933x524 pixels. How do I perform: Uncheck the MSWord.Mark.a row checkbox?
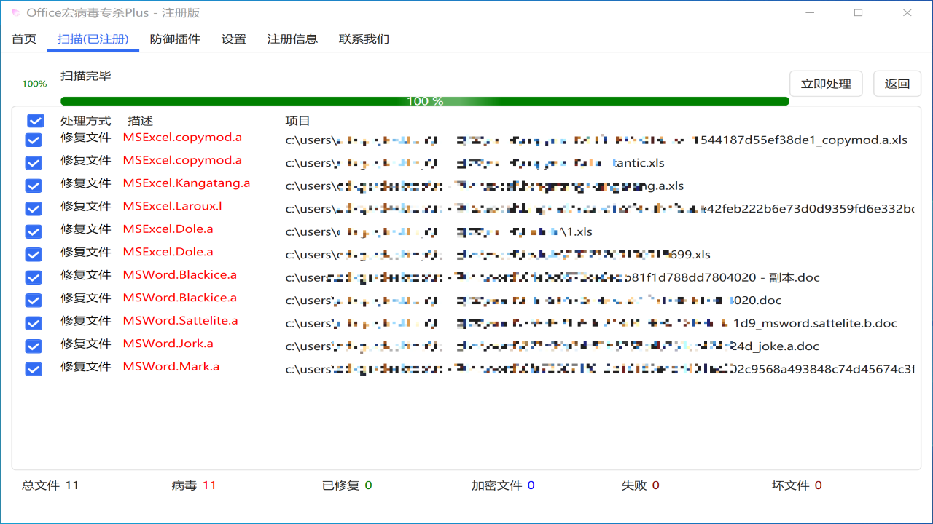click(34, 369)
